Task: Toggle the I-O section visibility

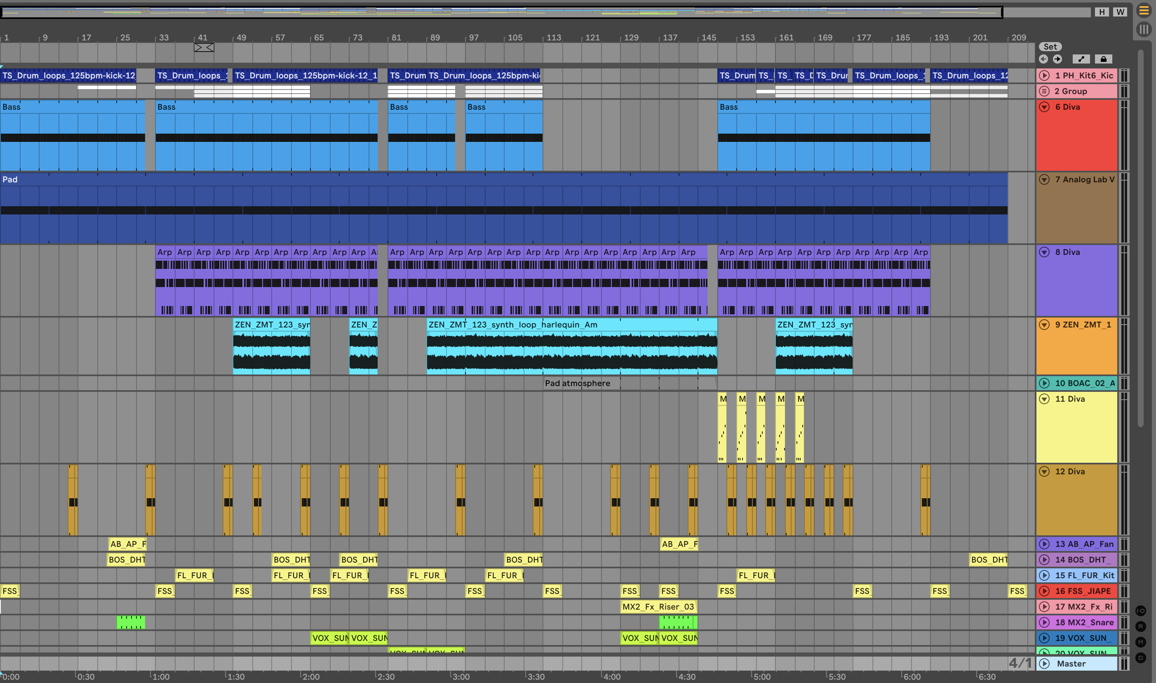Action: click(x=1141, y=611)
